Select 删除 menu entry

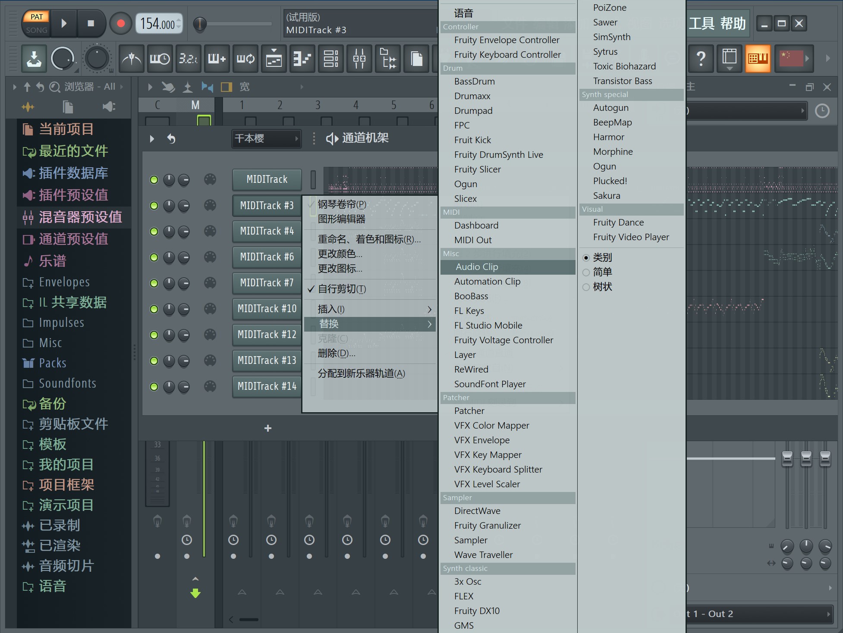tap(370, 353)
